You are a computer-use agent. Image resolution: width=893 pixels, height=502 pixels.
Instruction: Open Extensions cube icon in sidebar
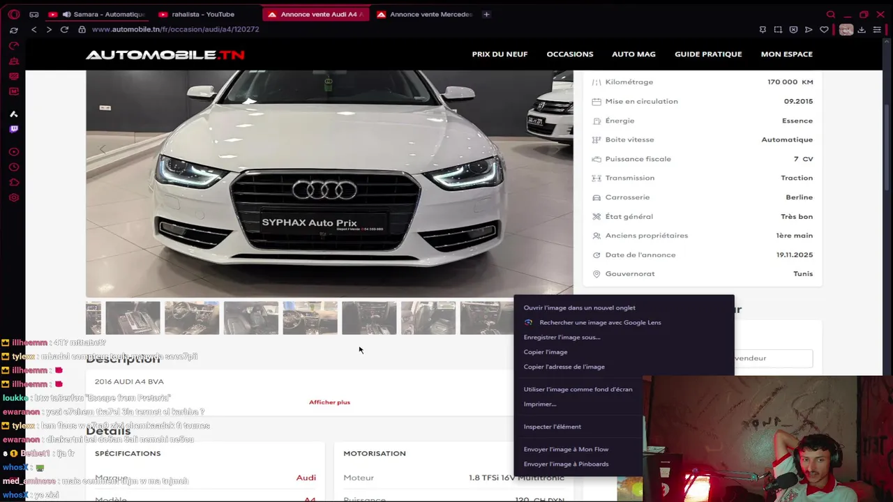(x=13, y=183)
